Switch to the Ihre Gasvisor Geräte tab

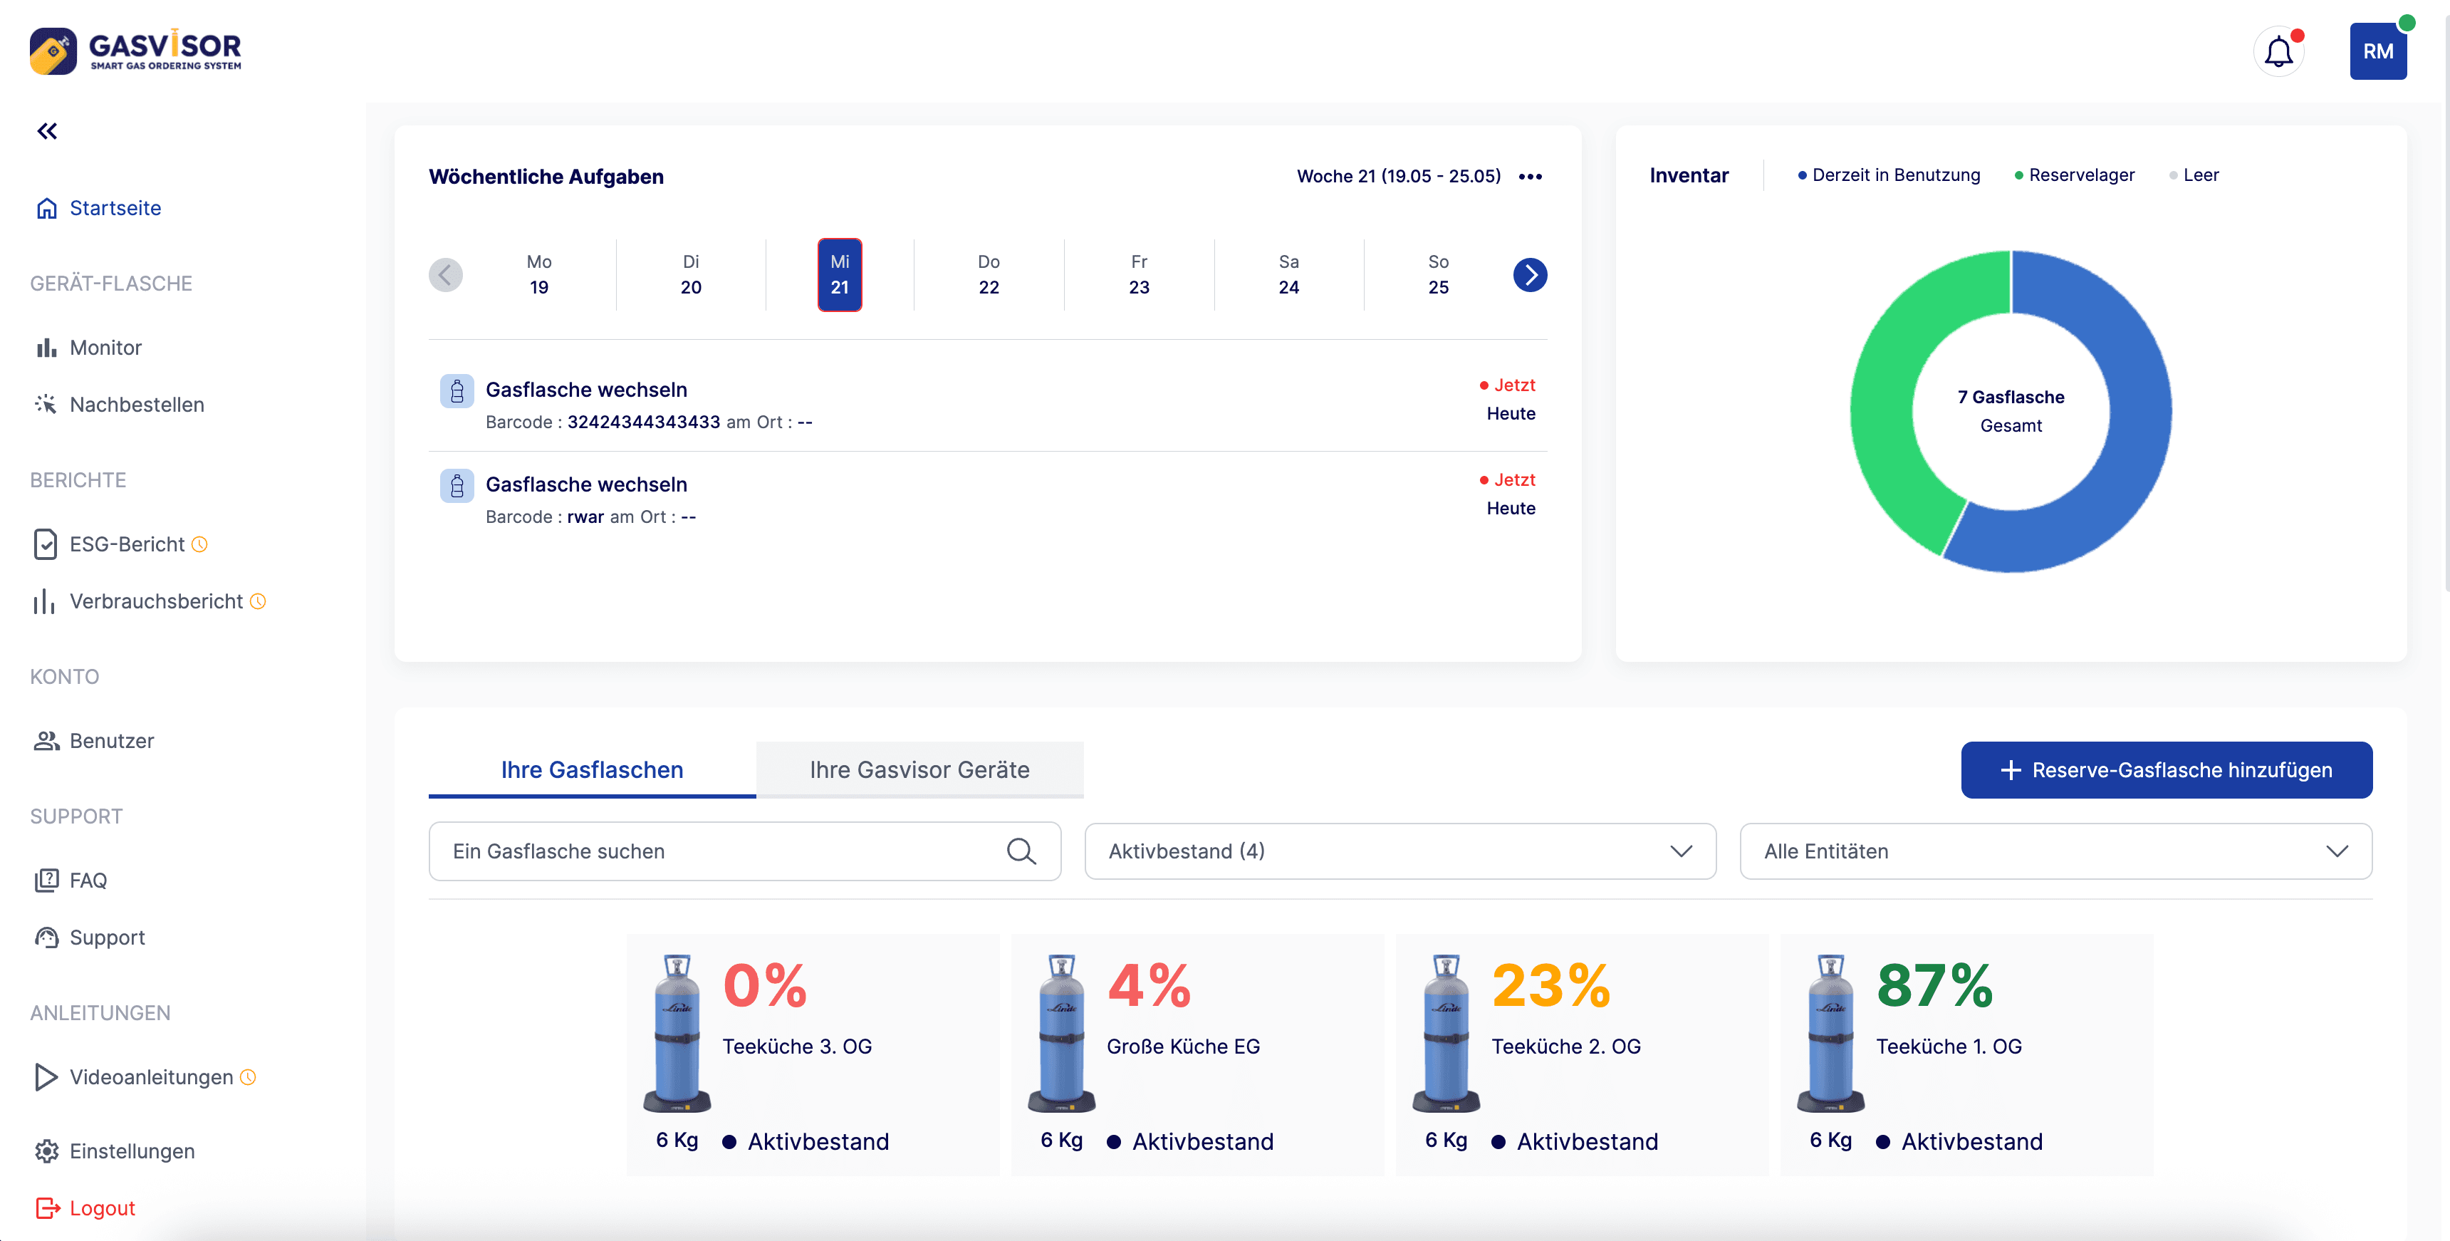(919, 770)
